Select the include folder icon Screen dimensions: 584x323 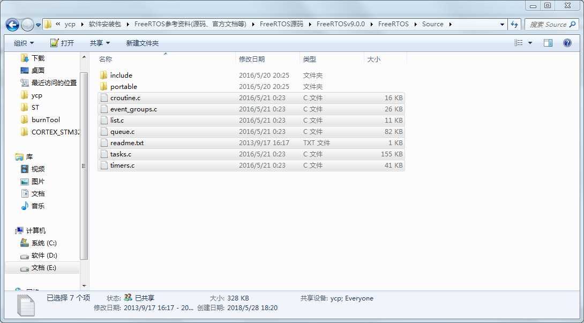(x=103, y=75)
